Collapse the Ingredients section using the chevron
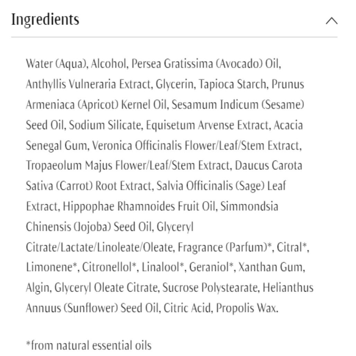Viewport: 356px width, 356px height. tap(331, 21)
